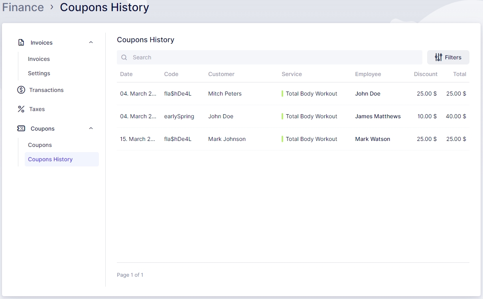Open the Invoices sub-menu item
The height and width of the screenshot is (299, 483).
click(39, 59)
